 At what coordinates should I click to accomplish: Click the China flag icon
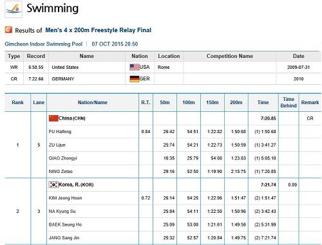click(53, 118)
